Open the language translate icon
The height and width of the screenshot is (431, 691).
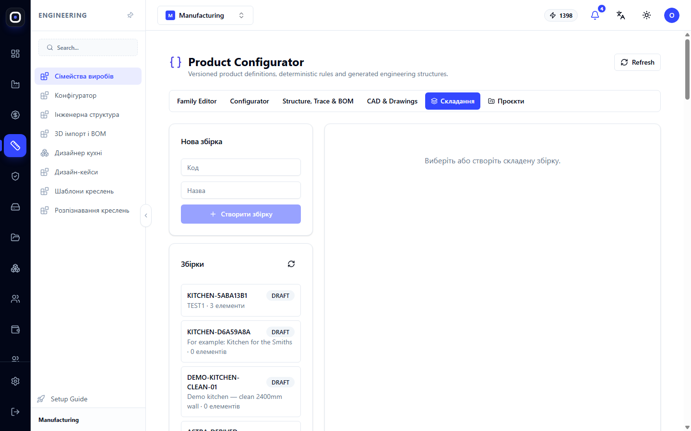(621, 15)
